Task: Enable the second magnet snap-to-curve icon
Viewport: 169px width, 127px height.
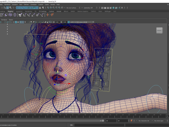Action: click(x=51, y=8)
